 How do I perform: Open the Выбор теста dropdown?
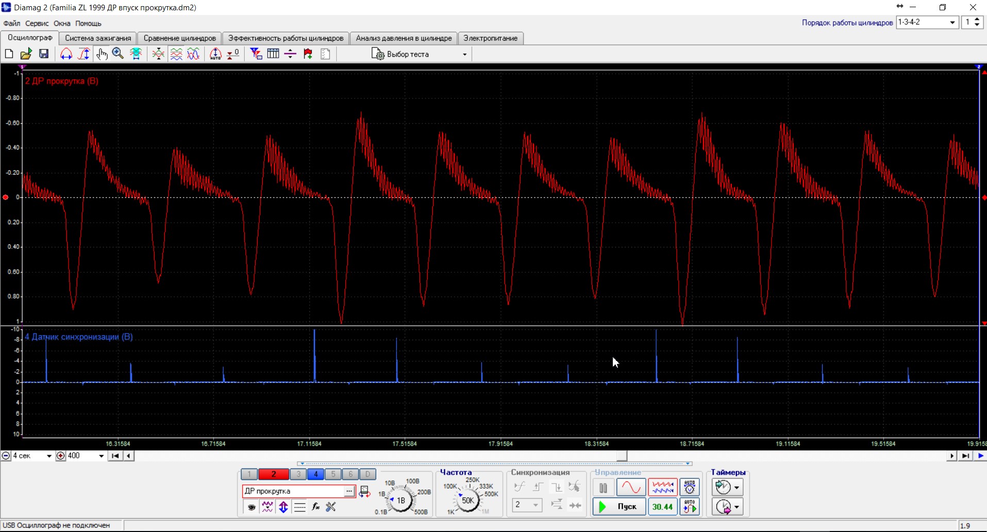(x=420, y=54)
